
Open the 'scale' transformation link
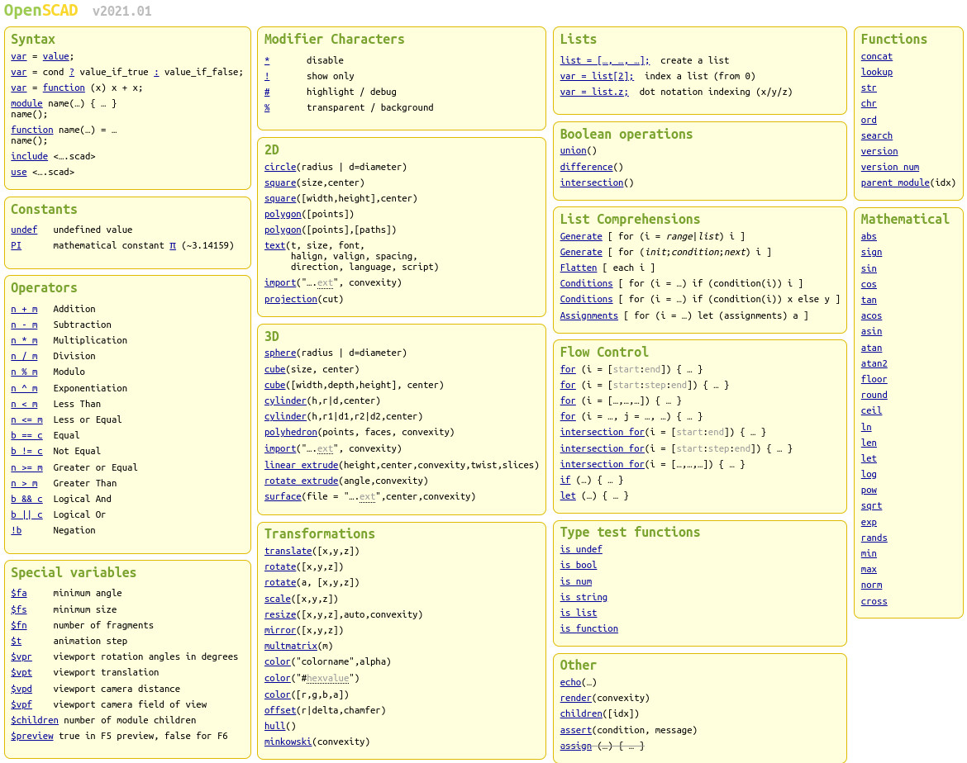coord(278,599)
